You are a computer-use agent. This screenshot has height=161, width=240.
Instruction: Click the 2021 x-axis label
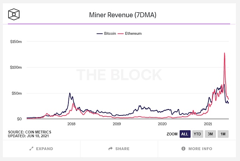click(x=208, y=124)
